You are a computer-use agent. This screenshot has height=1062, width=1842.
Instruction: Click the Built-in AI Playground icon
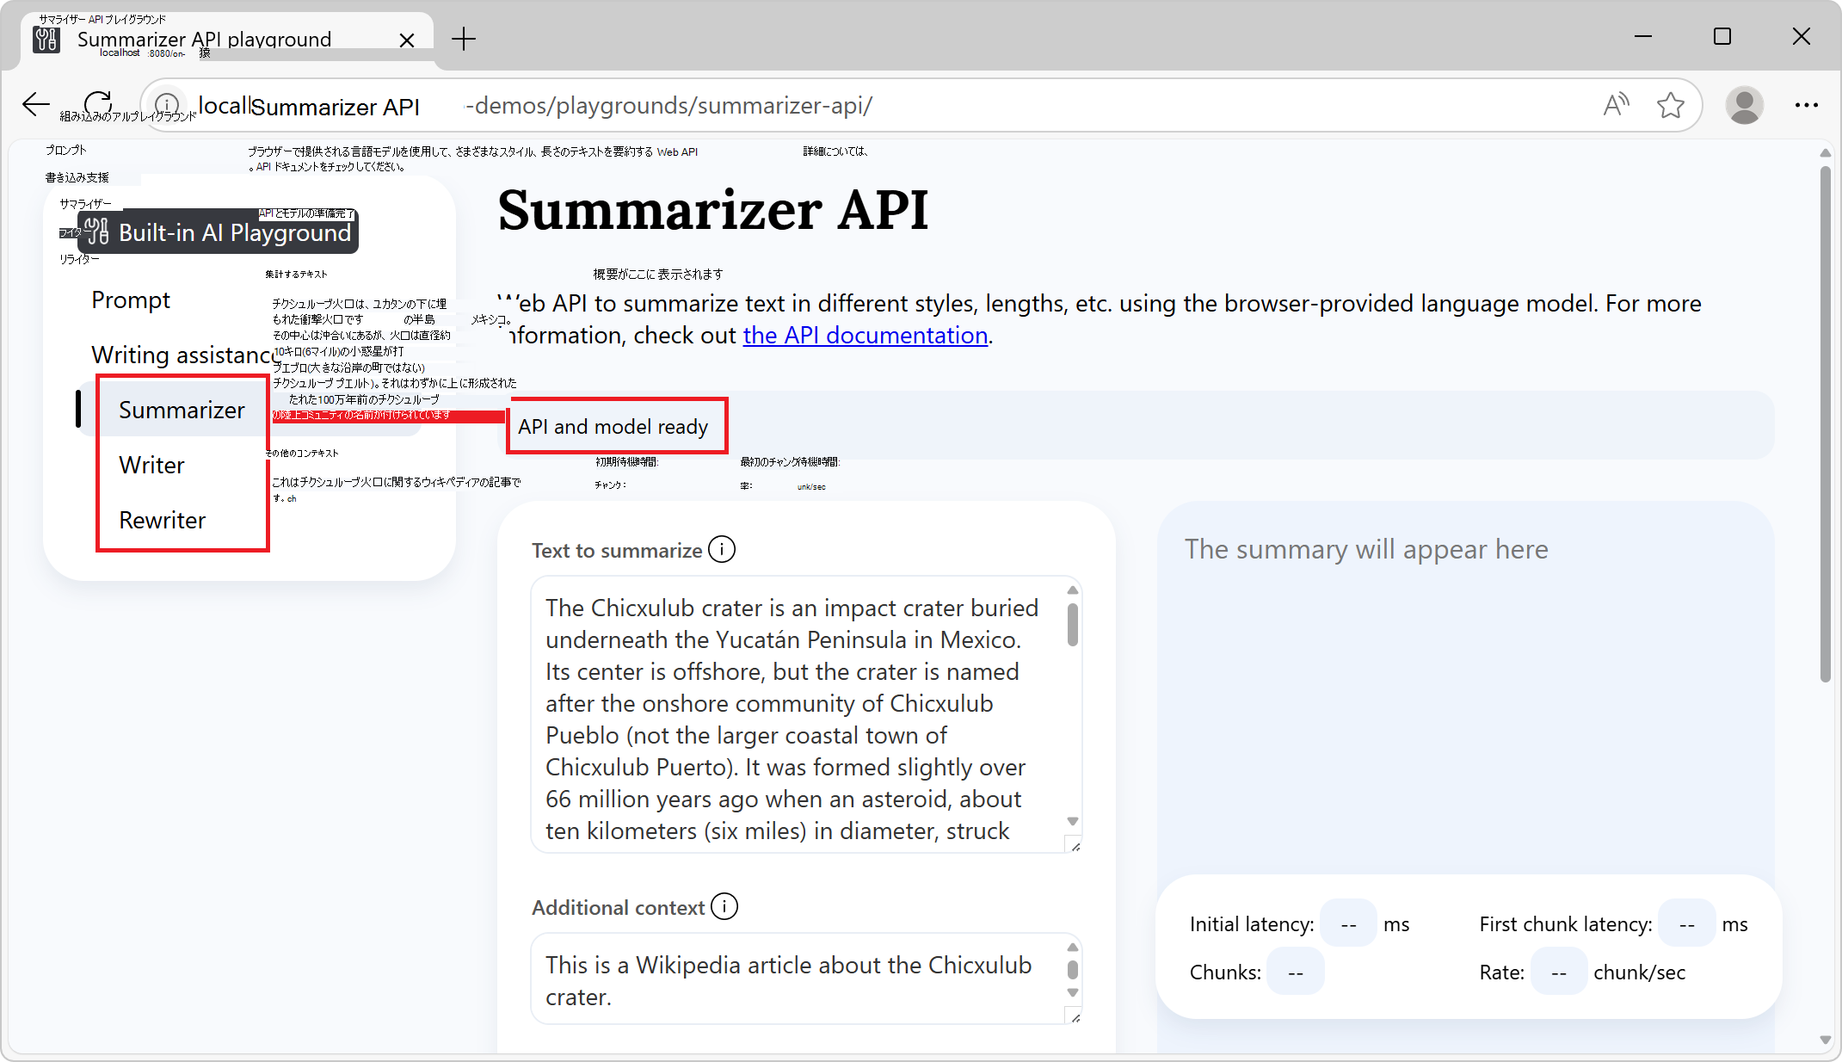click(95, 232)
